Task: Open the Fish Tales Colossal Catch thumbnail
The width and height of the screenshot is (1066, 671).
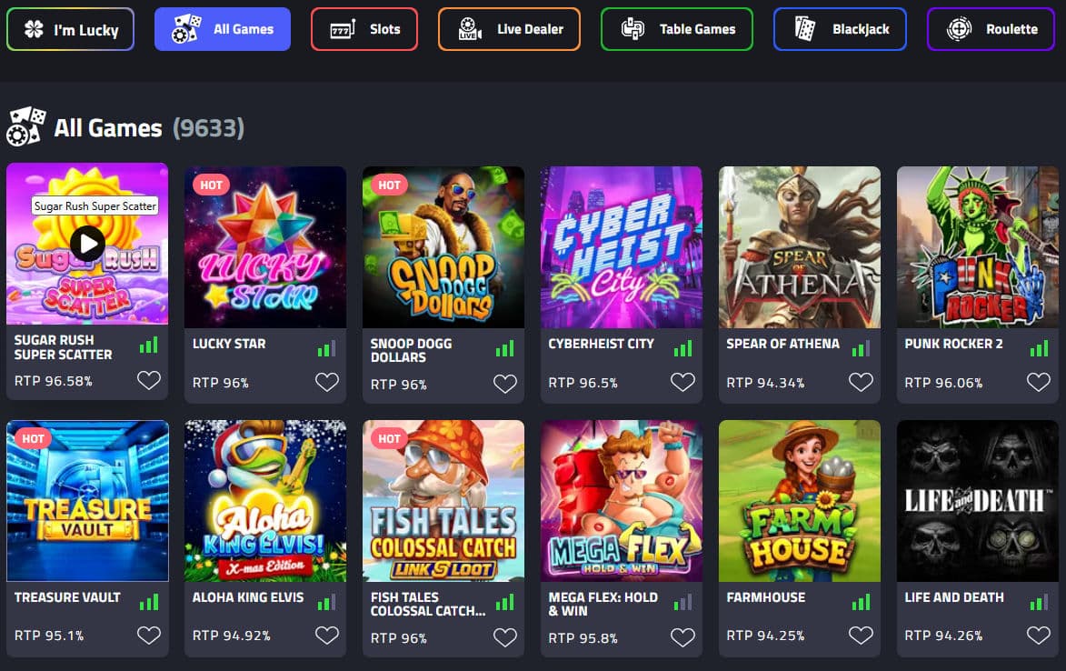Action: pos(443,500)
